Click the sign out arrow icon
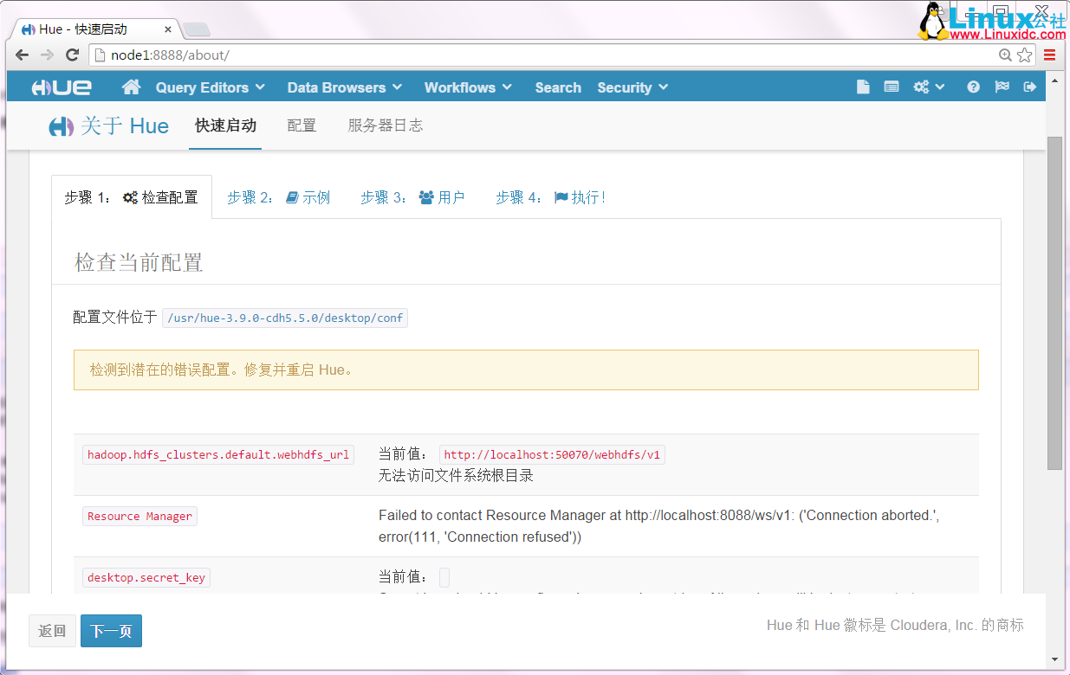Image resolution: width=1070 pixels, height=675 pixels. click(x=1029, y=87)
